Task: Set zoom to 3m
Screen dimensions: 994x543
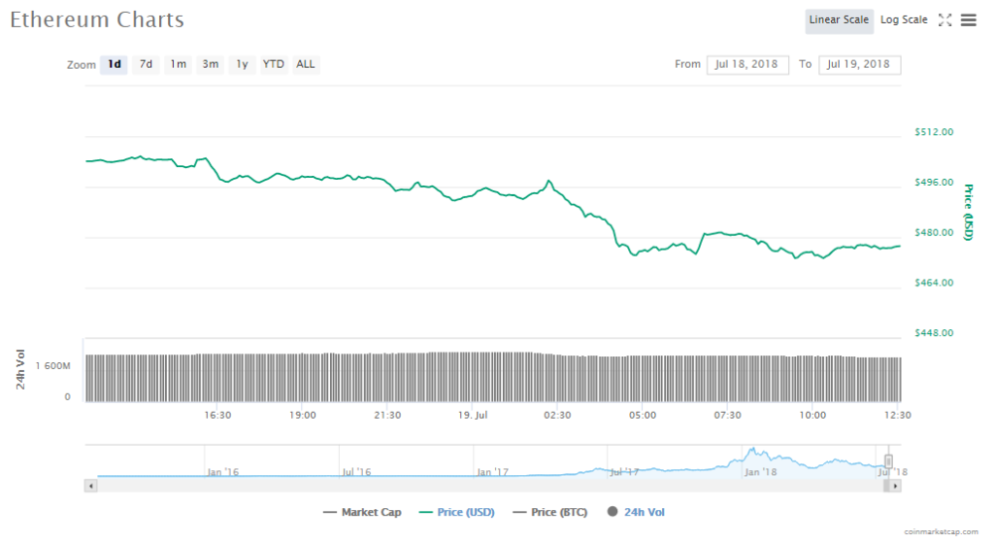Action: pos(210,65)
